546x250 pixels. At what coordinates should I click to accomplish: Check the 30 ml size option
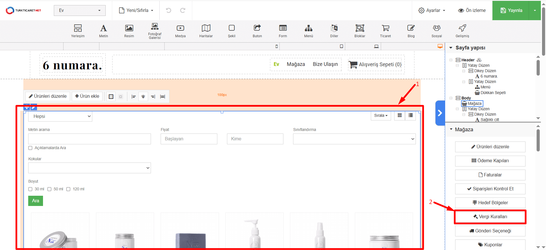(x=30, y=189)
